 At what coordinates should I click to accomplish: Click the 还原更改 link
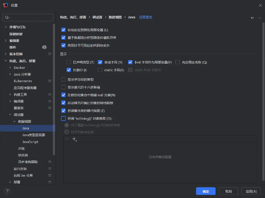pyautogui.click(x=145, y=17)
